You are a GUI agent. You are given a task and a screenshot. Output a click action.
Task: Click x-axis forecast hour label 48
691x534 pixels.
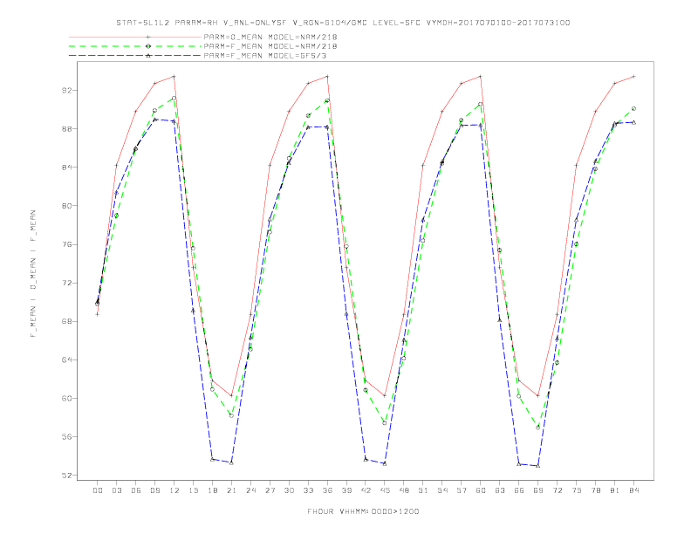coord(404,490)
